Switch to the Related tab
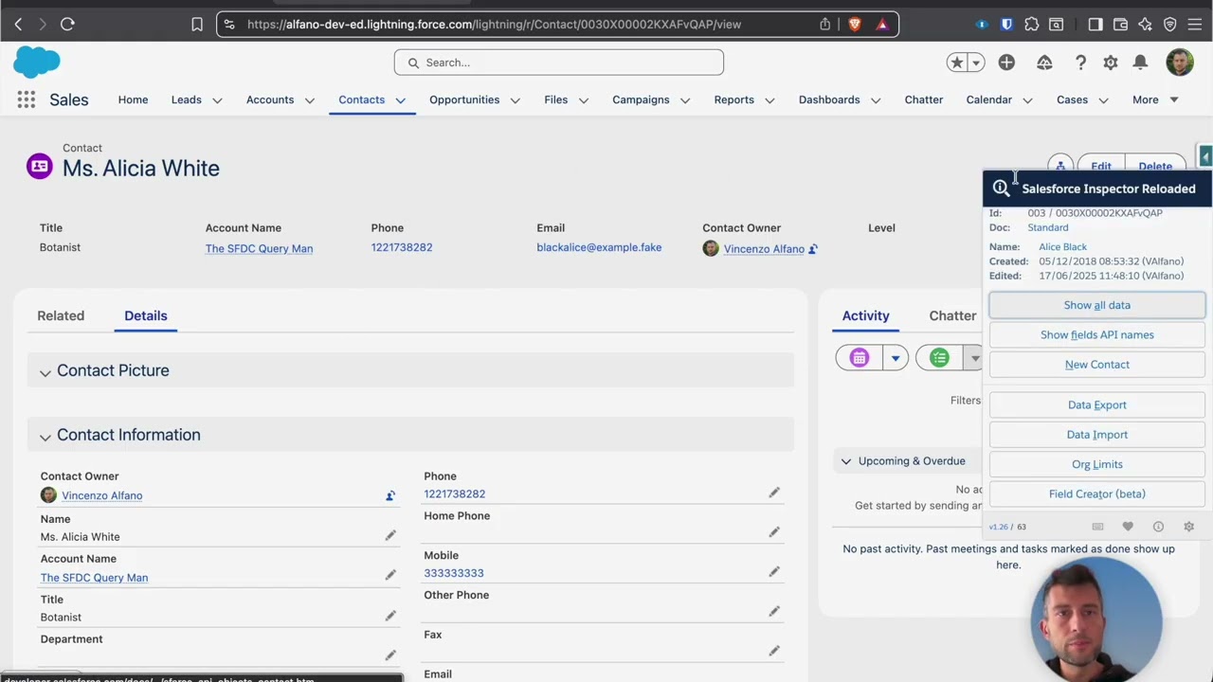The image size is (1213, 682). click(61, 315)
